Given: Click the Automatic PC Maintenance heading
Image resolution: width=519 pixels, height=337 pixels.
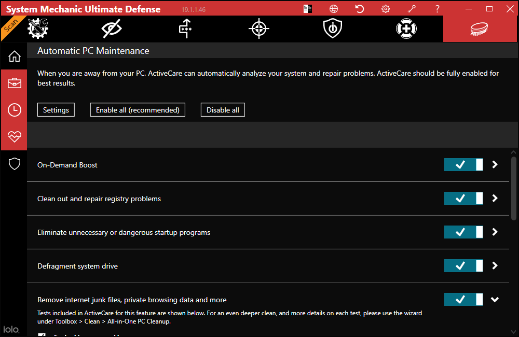Looking at the screenshot, I should [x=93, y=51].
